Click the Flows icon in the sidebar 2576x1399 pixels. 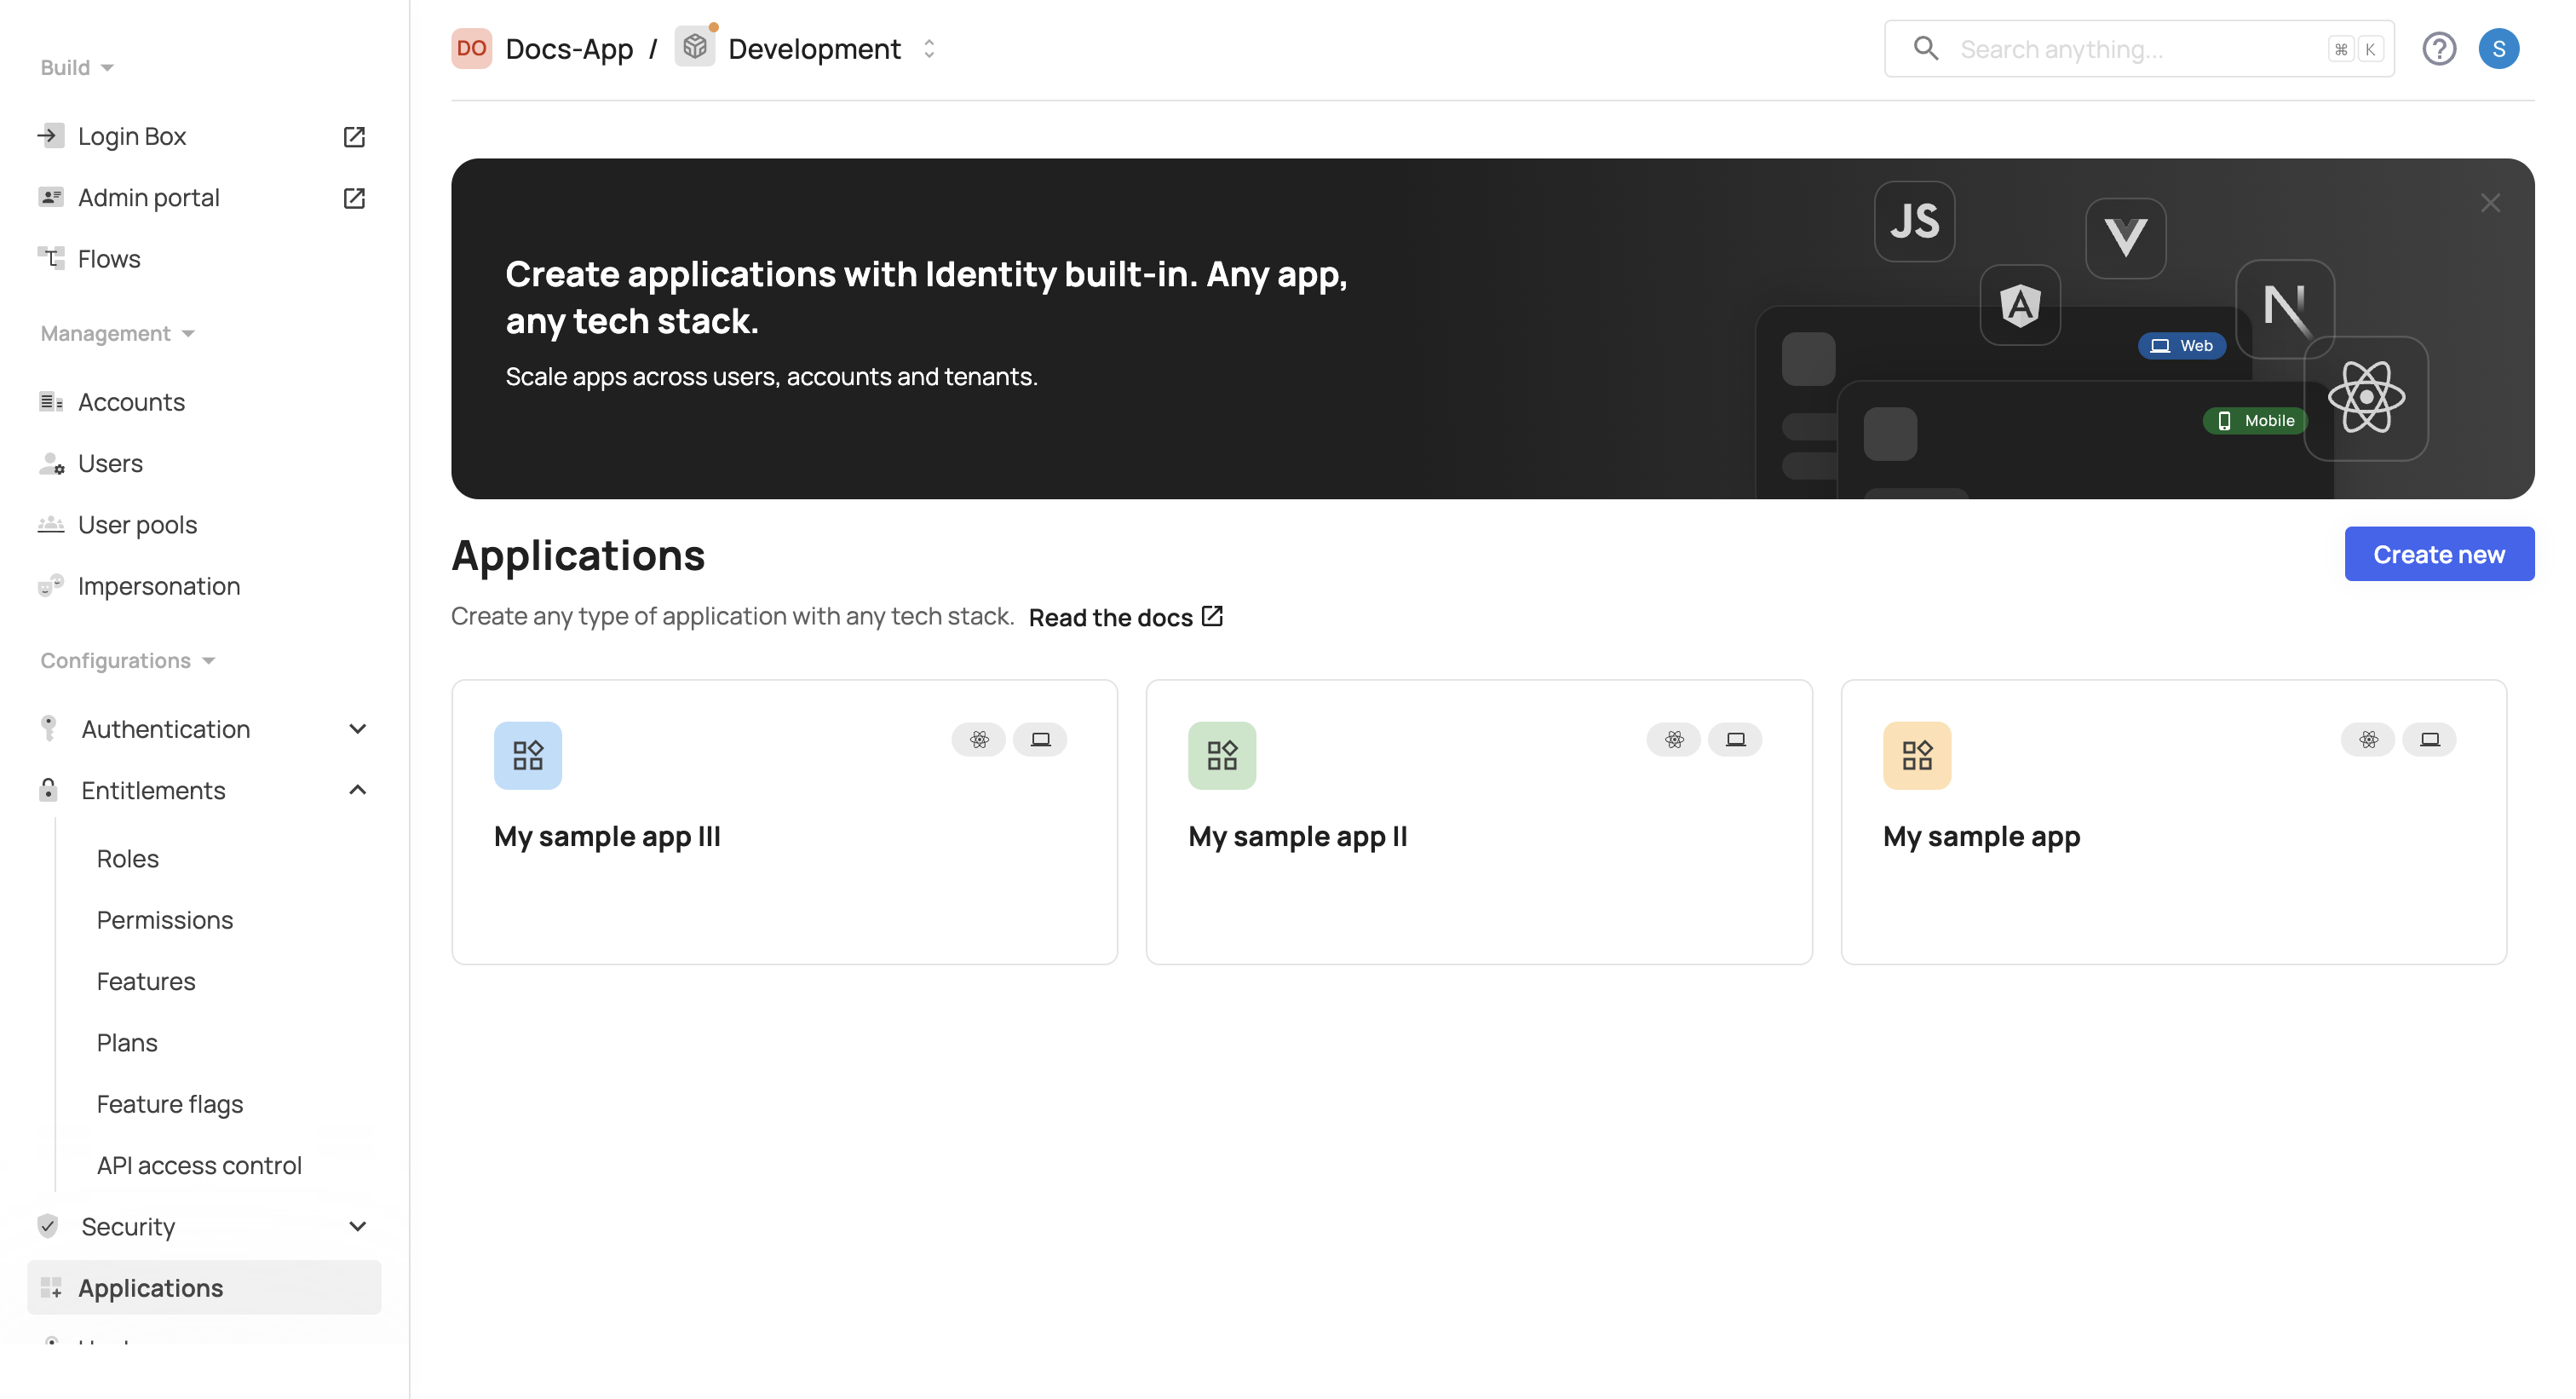[51, 258]
